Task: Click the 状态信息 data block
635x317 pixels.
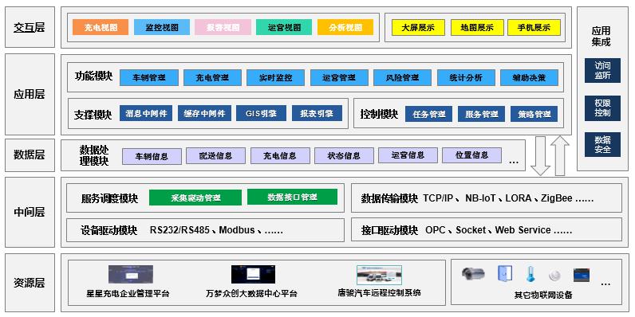Action: [344, 155]
